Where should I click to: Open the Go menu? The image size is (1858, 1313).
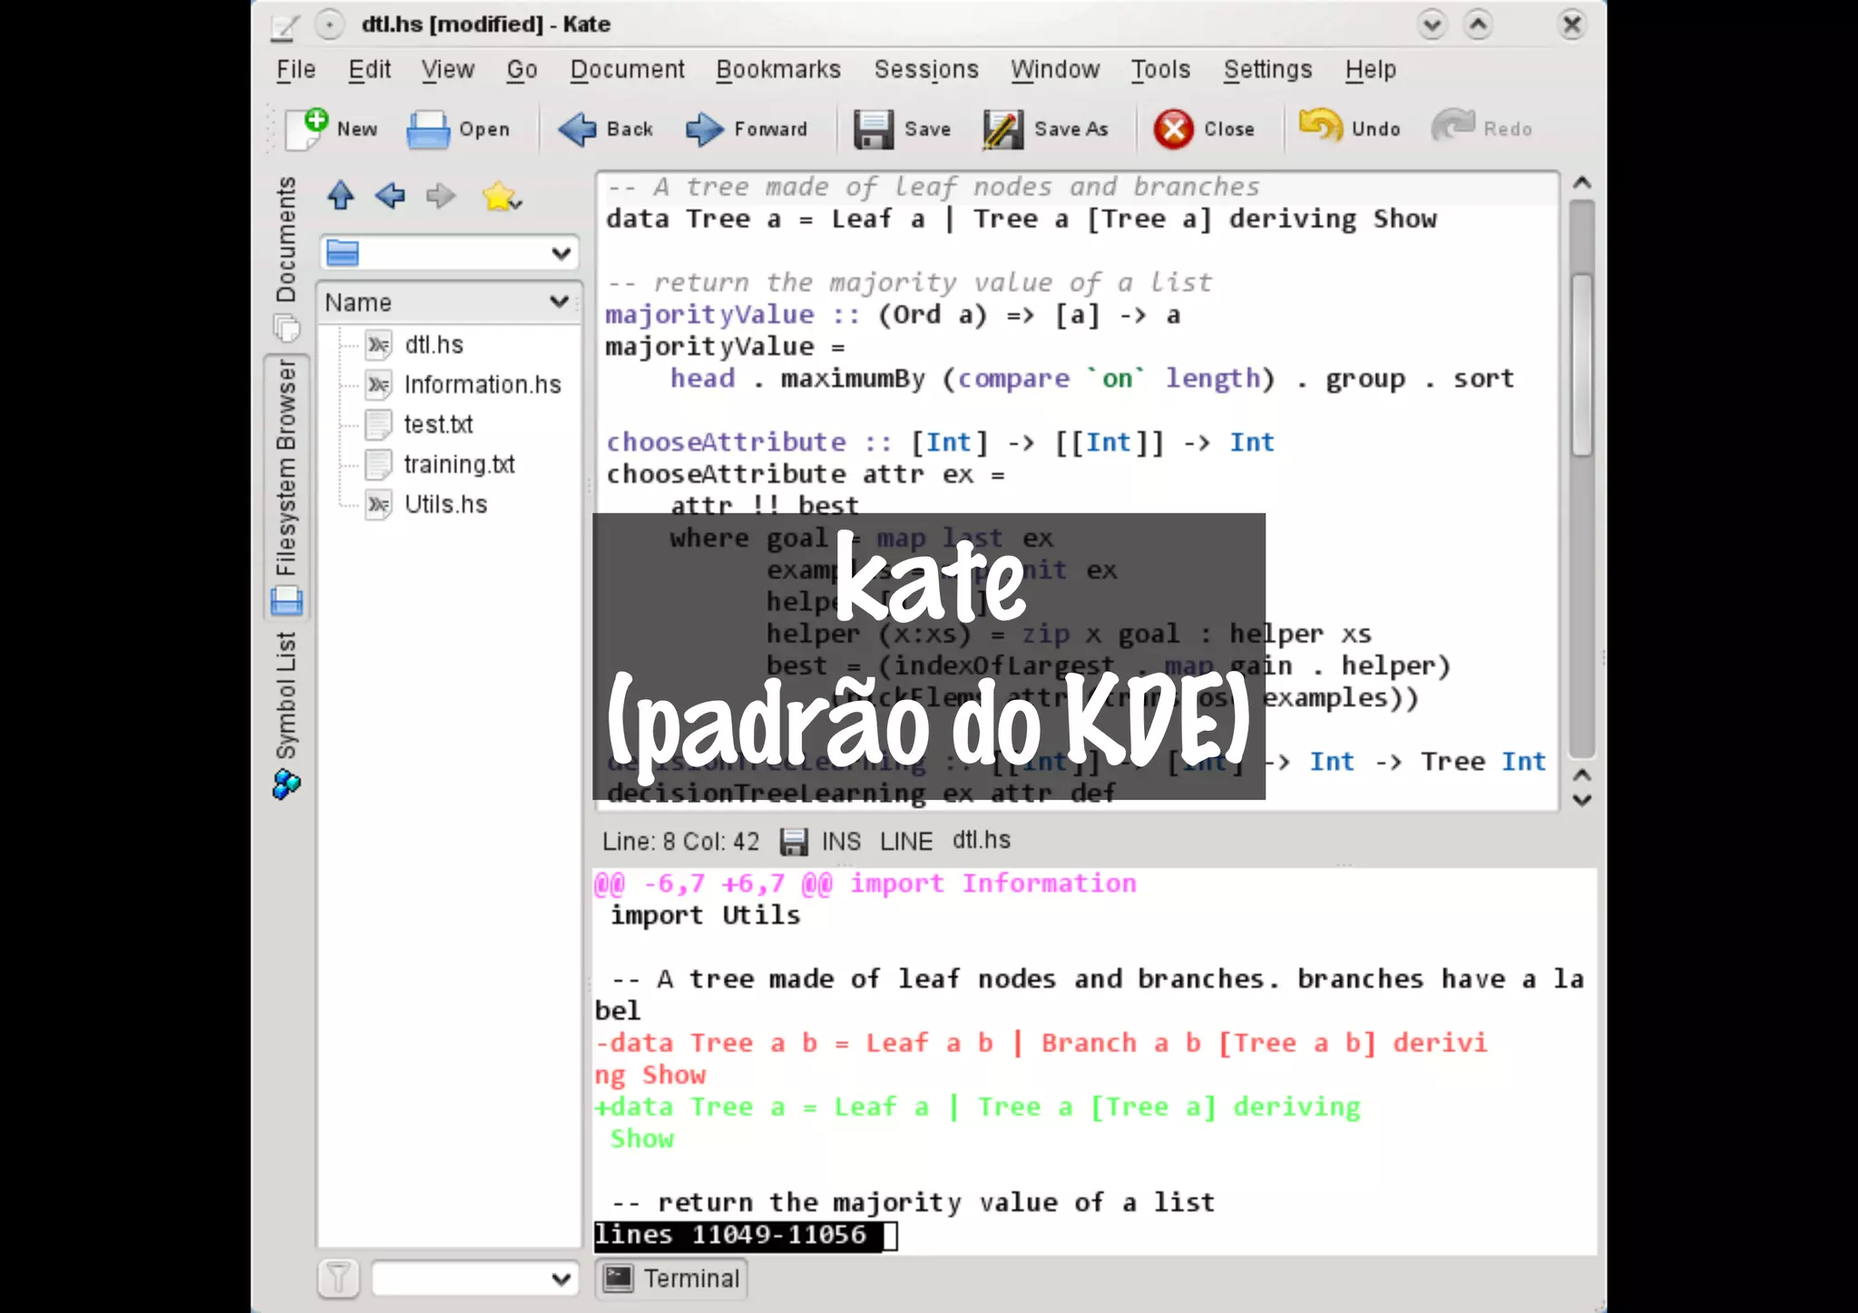522,70
